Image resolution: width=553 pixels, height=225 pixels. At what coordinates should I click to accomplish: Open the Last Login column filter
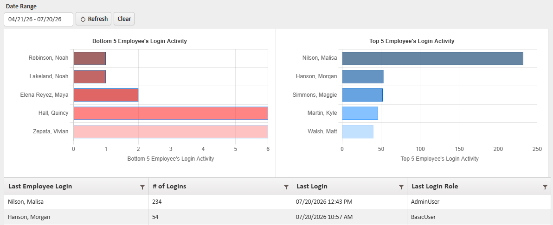(x=401, y=187)
